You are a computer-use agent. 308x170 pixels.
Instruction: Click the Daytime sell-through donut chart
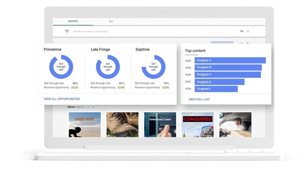click(153, 67)
